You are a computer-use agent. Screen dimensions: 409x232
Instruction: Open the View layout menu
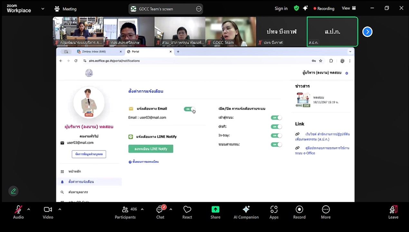click(x=349, y=8)
